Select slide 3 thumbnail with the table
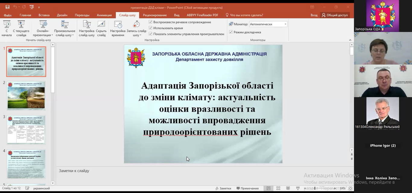Image resolution: width=412 pixels, height=193 pixels. point(26,130)
